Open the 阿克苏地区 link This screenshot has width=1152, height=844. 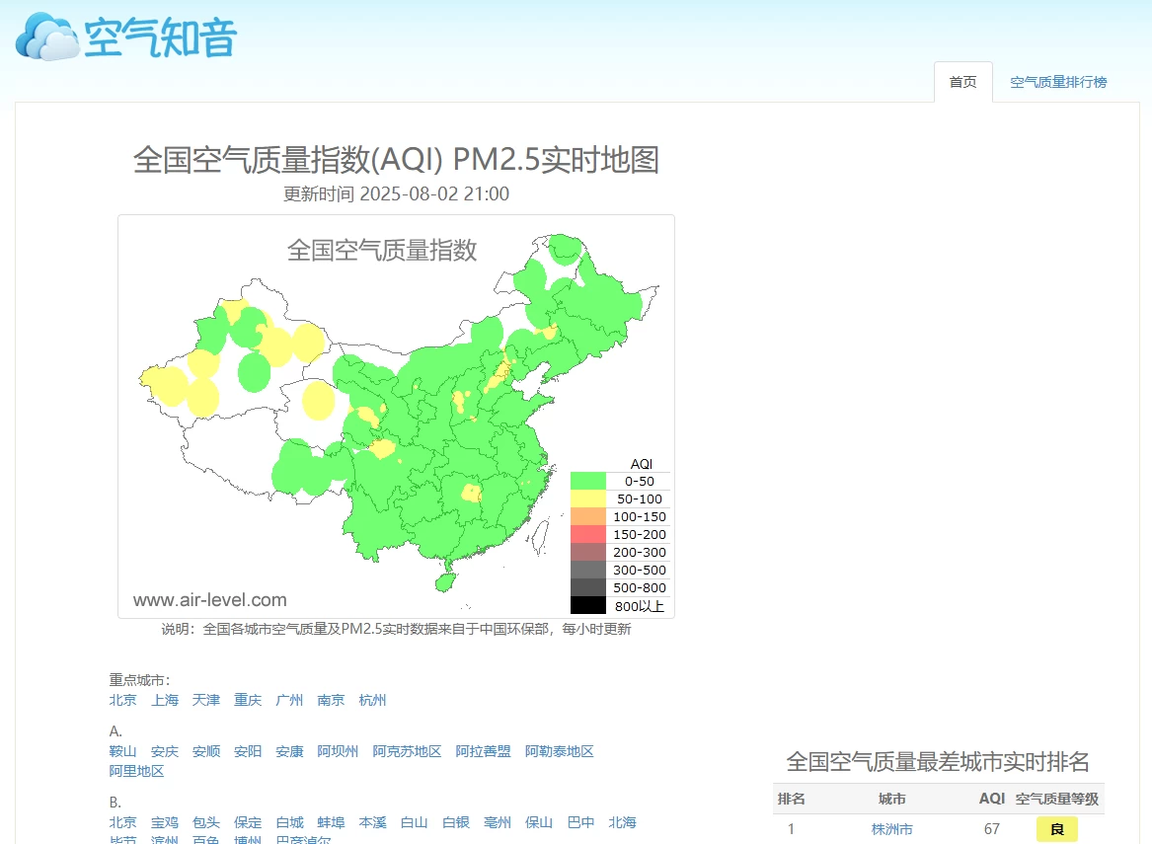(407, 752)
